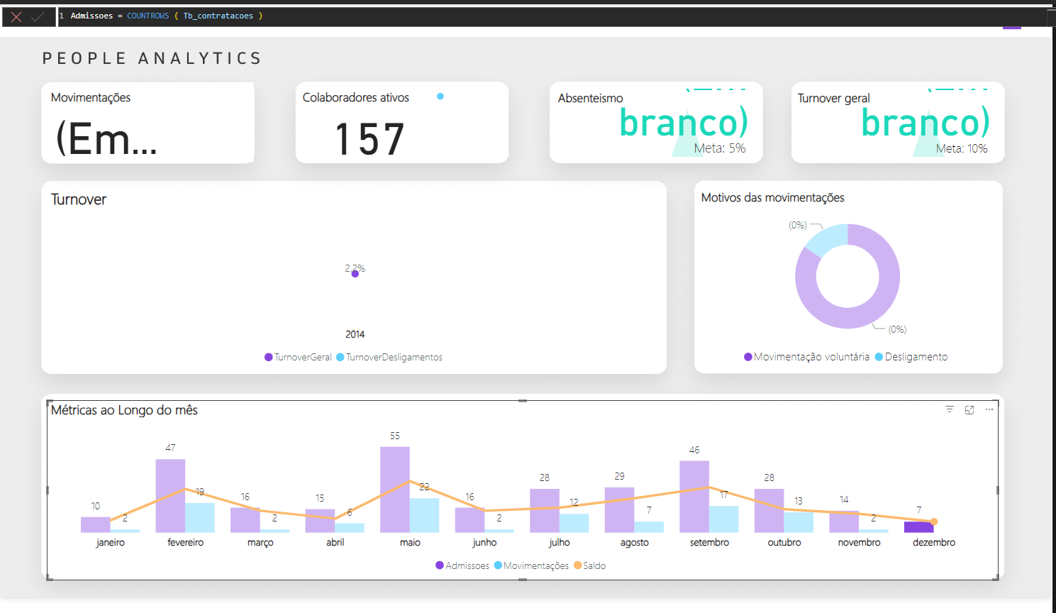This screenshot has width=1056, height=613.
Task: Enter focus mode on the Métricas chart
Action: pos(969,409)
